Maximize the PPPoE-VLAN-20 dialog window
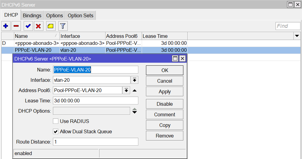The height and width of the screenshot is (159, 302). pos(175,58)
